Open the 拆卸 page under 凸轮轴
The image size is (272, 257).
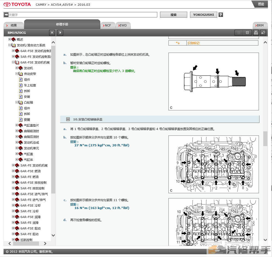[x=27, y=114]
